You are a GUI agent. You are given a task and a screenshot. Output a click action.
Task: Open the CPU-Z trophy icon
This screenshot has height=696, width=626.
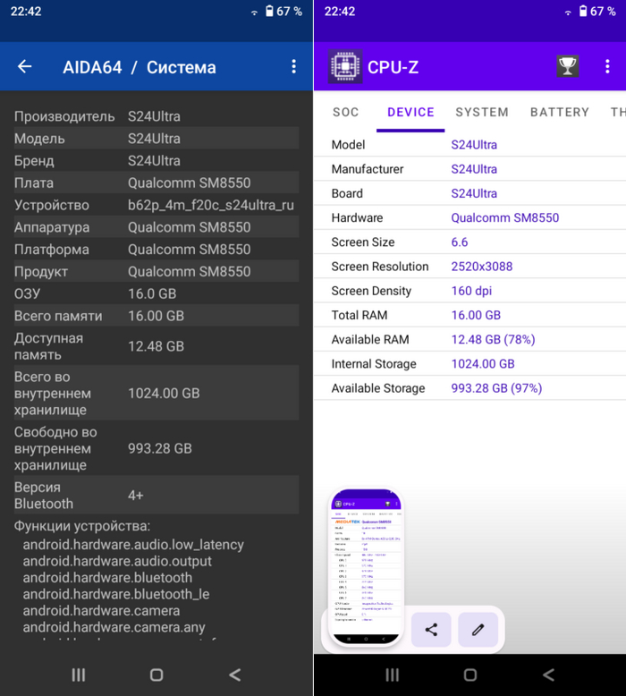567,67
